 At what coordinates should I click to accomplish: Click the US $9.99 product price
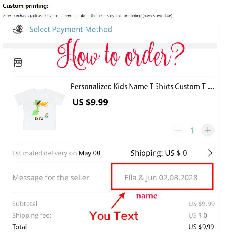pyautogui.click(x=90, y=102)
